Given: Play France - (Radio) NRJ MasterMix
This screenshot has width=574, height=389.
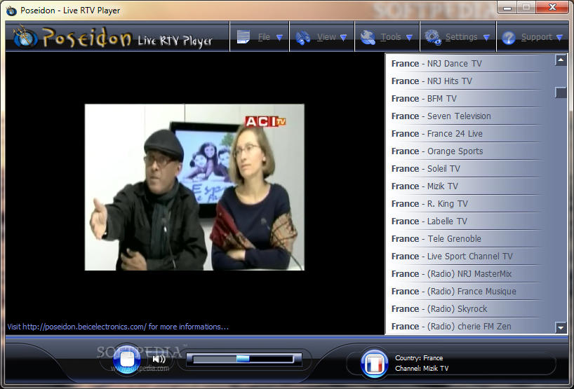Looking at the screenshot, I should (467, 274).
